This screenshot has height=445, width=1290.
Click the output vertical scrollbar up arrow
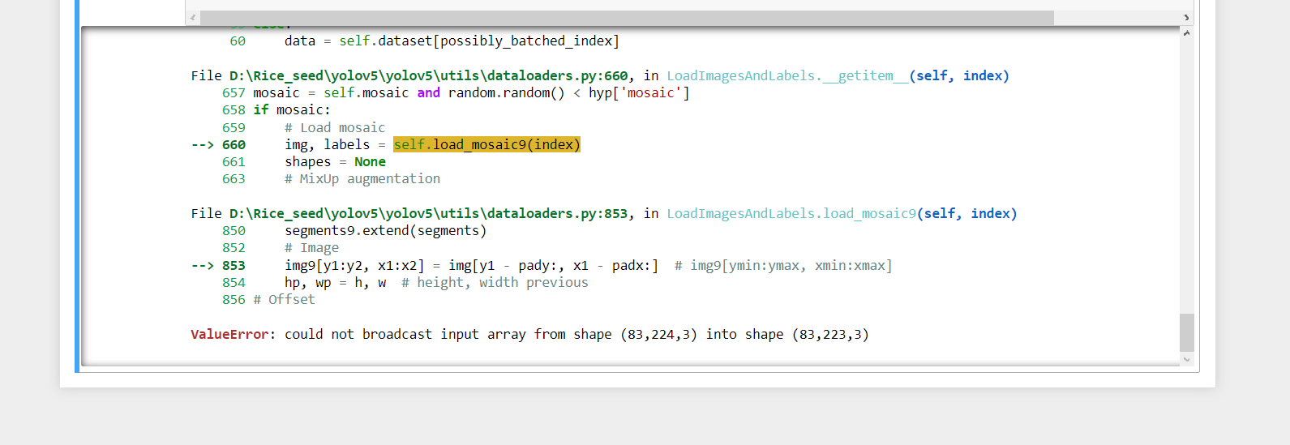click(x=1187, y=33)
